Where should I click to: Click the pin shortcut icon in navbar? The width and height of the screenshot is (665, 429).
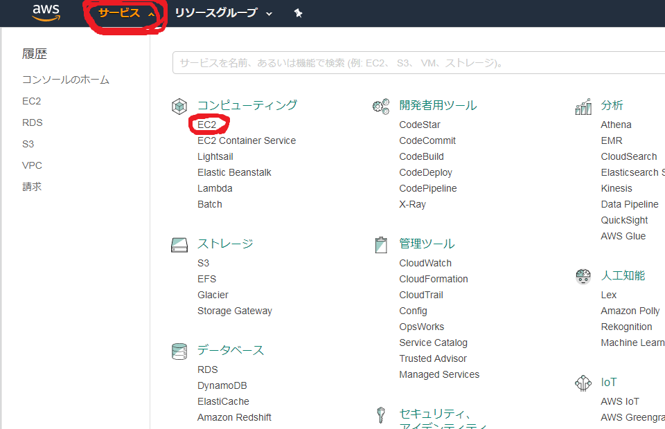click(x=298, y=13)
